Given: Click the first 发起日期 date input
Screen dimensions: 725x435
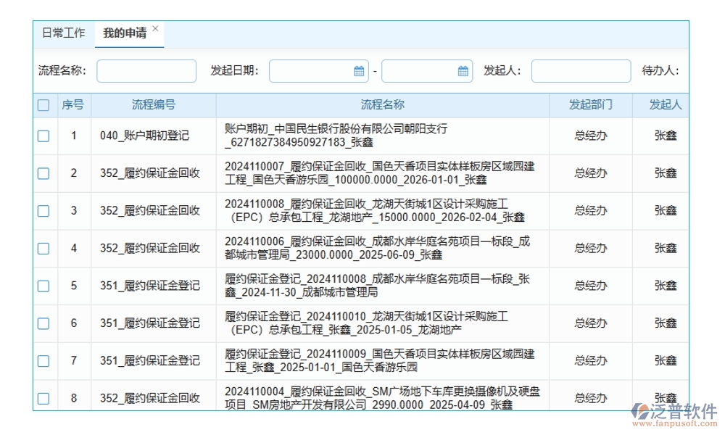Looking at the screenshot, I should click(x=312, y=70).
